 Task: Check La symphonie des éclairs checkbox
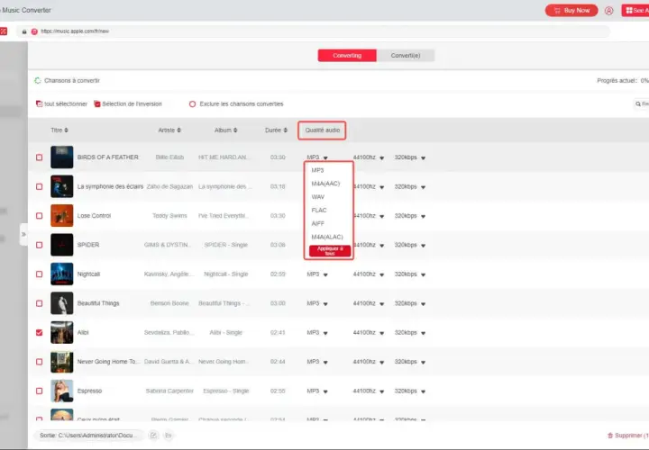(40, 187)
